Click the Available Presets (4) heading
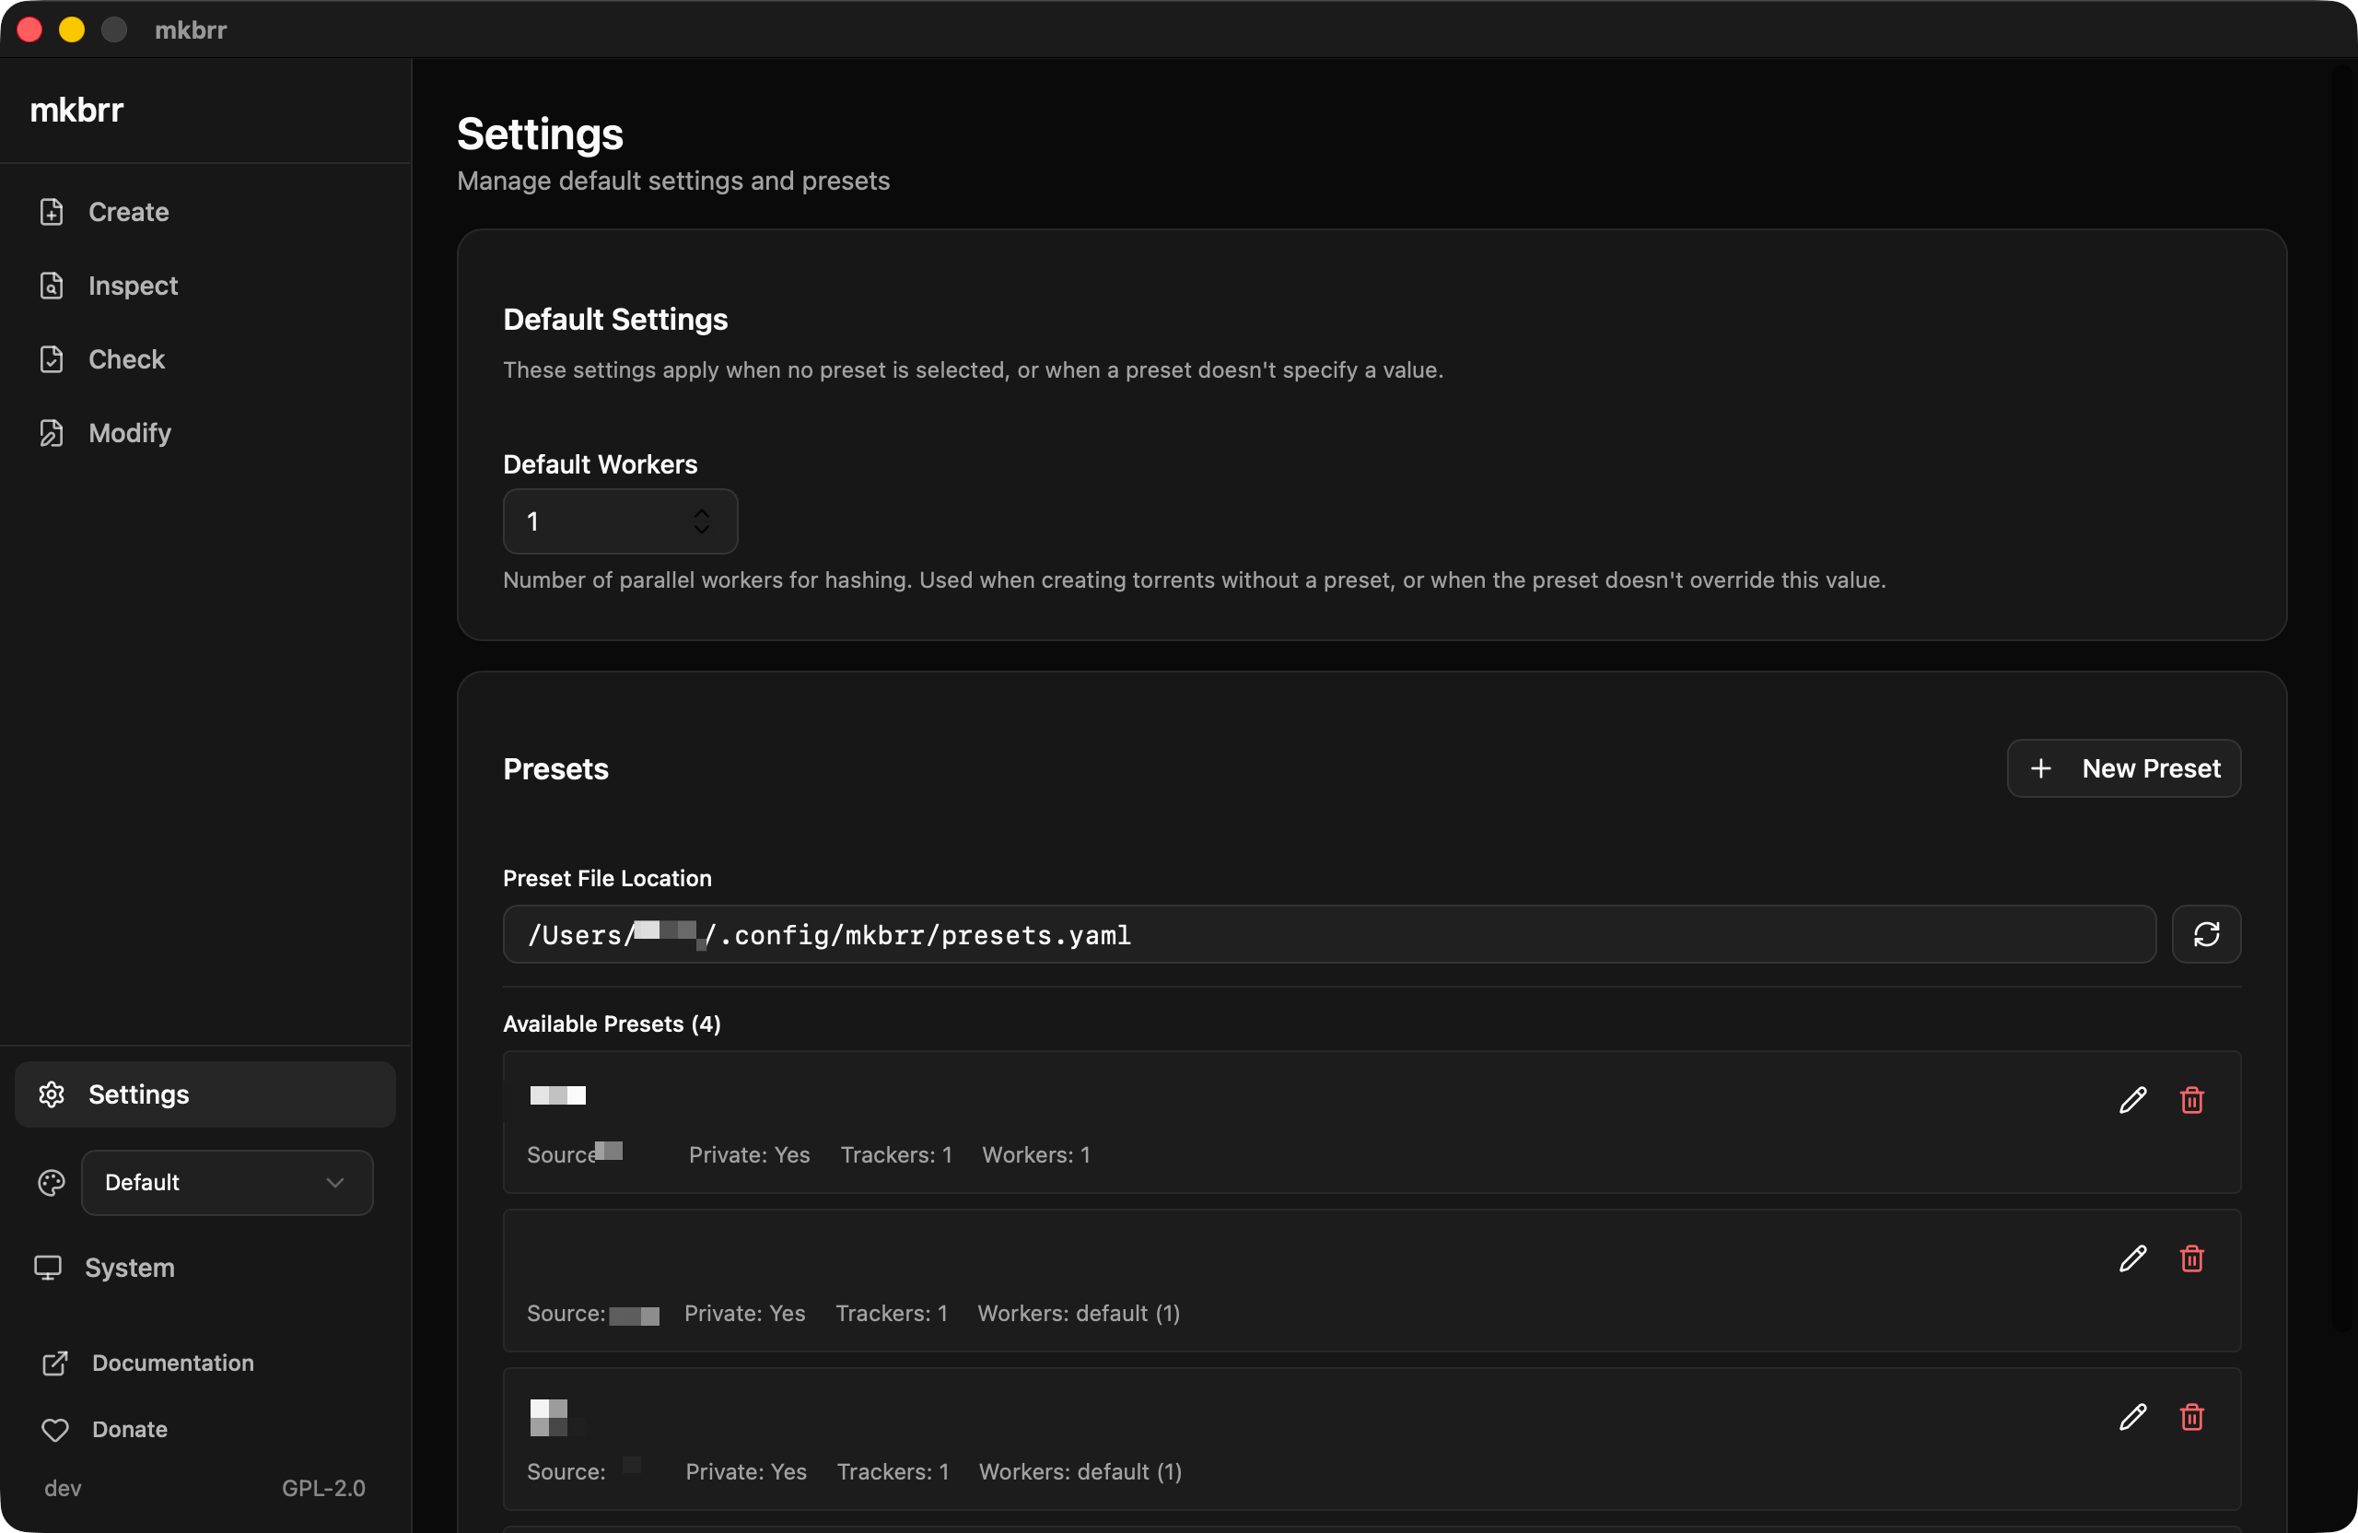Viewport: 2358px width, 1533px height. click(612, 1024)
